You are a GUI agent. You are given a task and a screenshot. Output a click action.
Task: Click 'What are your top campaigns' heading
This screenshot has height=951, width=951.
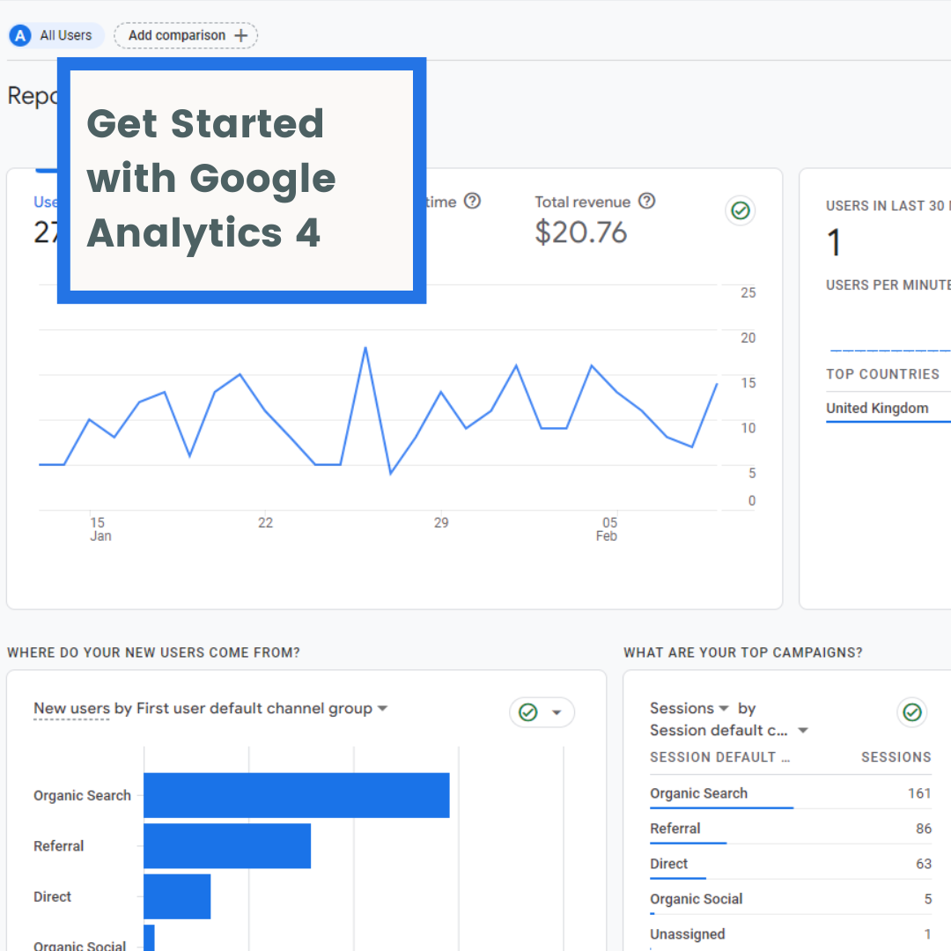pyautogui.click(x=743, y=652)
